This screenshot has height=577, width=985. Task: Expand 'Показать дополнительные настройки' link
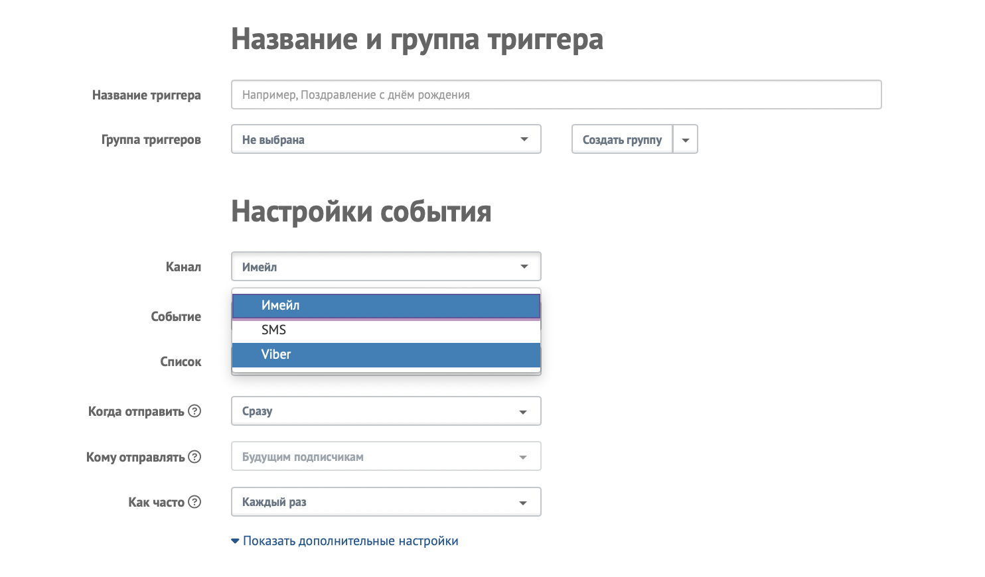pyautogui.click(x=344, y=541)
